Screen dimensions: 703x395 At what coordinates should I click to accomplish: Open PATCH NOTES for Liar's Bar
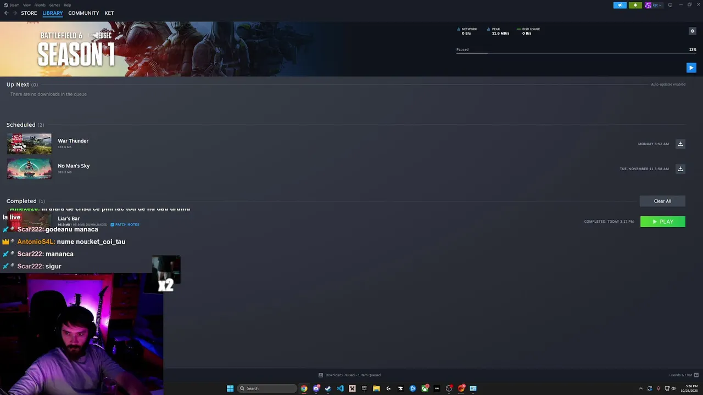tap(125, 224)
